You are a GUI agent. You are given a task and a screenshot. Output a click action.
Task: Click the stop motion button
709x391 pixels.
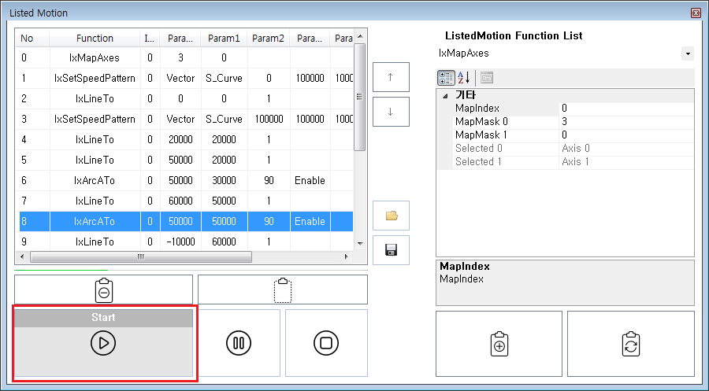pos(326,343)
